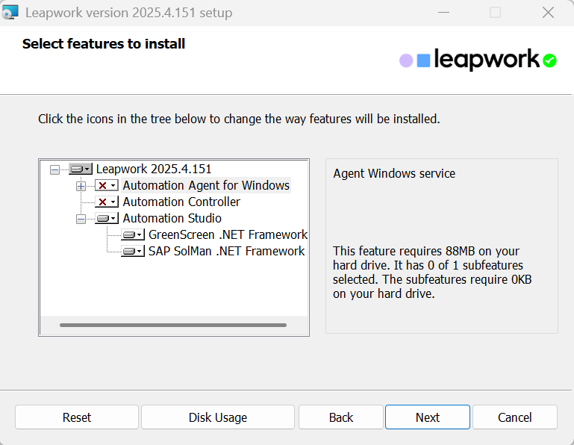
Task: Click the setup installer icon in title bar
Action: pos(10,13)
